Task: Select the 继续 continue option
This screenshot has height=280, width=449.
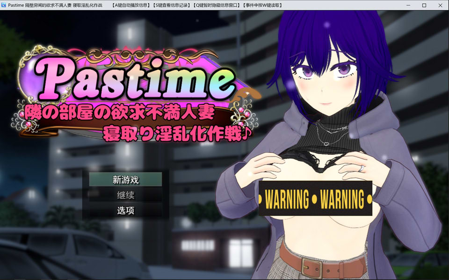Action: click(126, 195)
